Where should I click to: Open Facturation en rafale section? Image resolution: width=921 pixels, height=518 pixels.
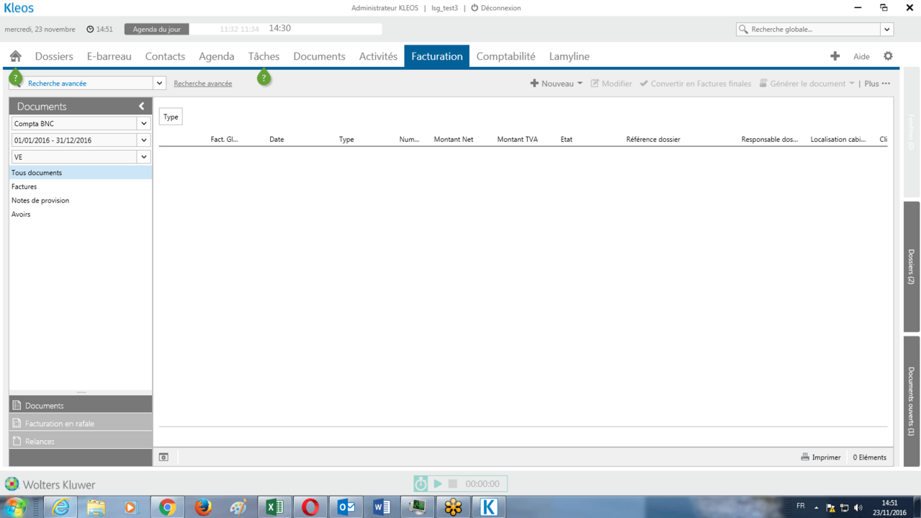[60, 424]
